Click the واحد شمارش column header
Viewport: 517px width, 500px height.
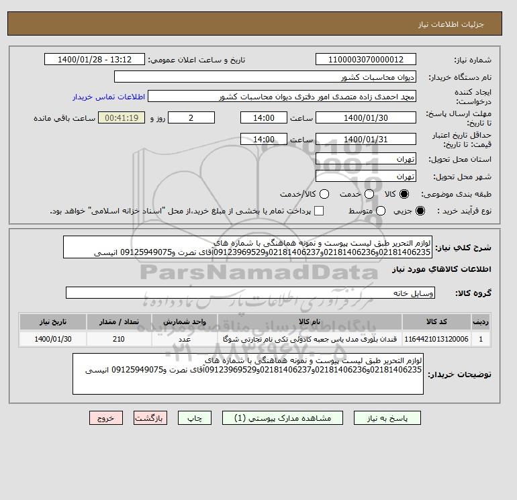point(185,321)
